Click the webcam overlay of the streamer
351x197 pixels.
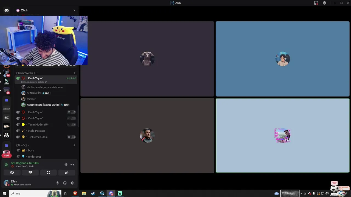[44, 40]
